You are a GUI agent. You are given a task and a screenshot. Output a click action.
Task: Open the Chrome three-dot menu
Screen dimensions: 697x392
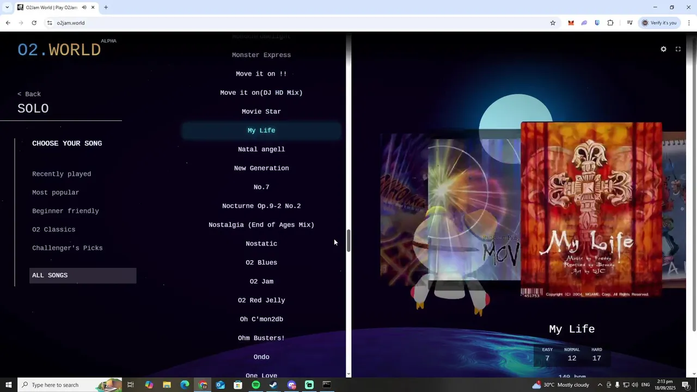(689, 23)
